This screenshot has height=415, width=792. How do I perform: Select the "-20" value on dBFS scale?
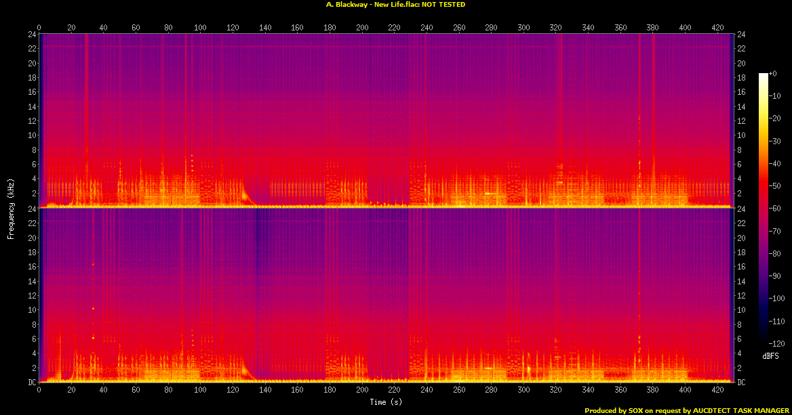click(x=774, y=118)
